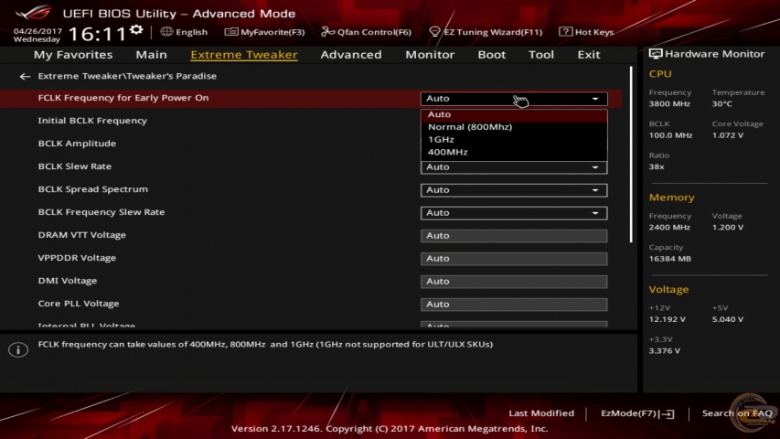Select the BCLK Slew Rate label
This screenshot has width=780, height=439.
pos(75,166)
